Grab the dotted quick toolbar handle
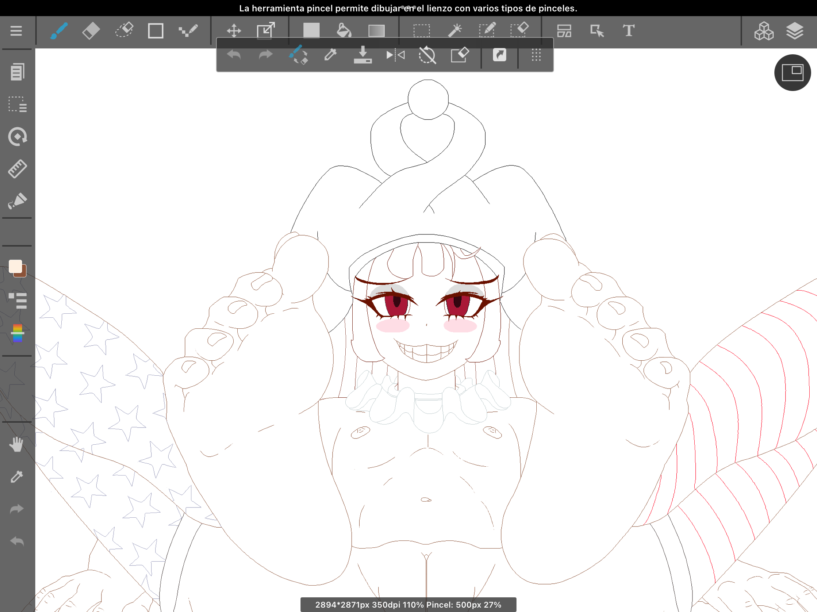Image resolution: width=817 pixels, height=612 pixels. click(536, 55)
